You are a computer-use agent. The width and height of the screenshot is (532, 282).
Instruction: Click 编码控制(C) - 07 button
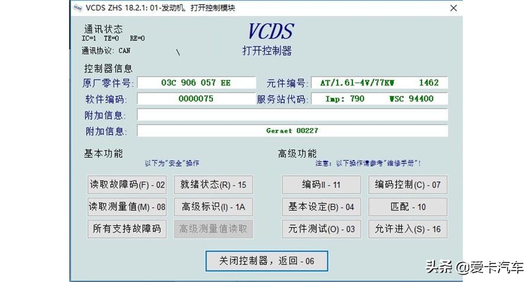[408, 185]
